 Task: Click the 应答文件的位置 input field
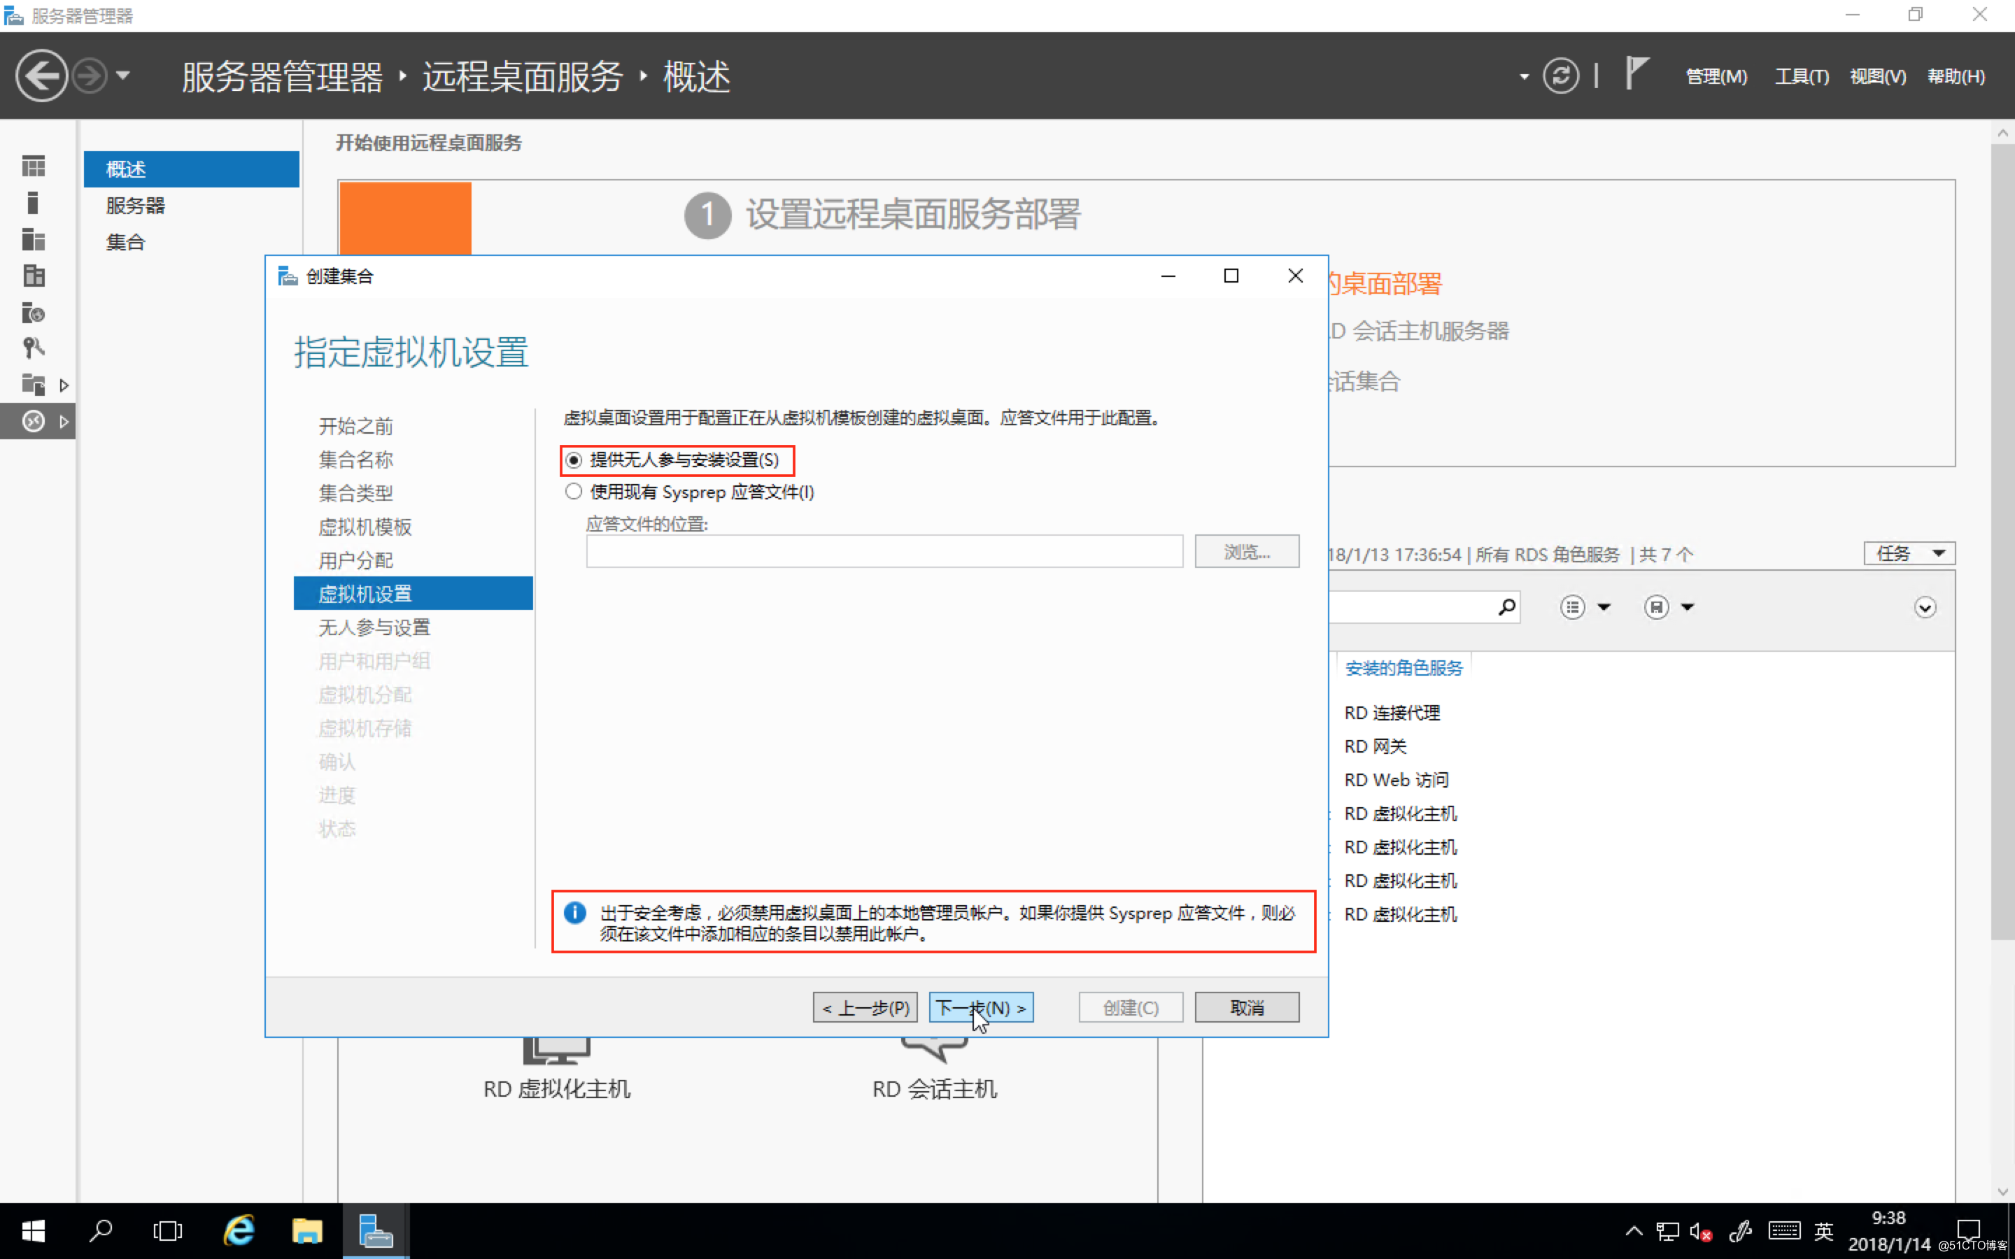[x=884, y=551]
